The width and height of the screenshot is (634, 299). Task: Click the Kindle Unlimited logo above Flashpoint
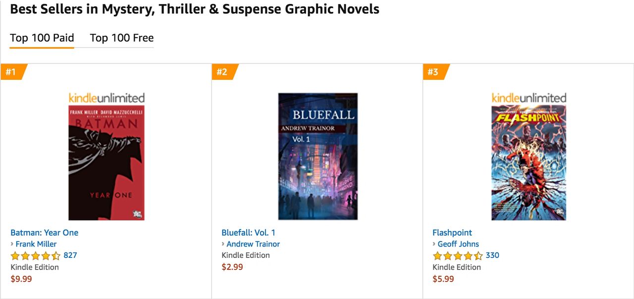pos(528,98)
